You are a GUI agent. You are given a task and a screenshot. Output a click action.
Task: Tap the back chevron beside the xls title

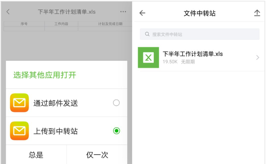pyautogui.click(x=8, y=12)
